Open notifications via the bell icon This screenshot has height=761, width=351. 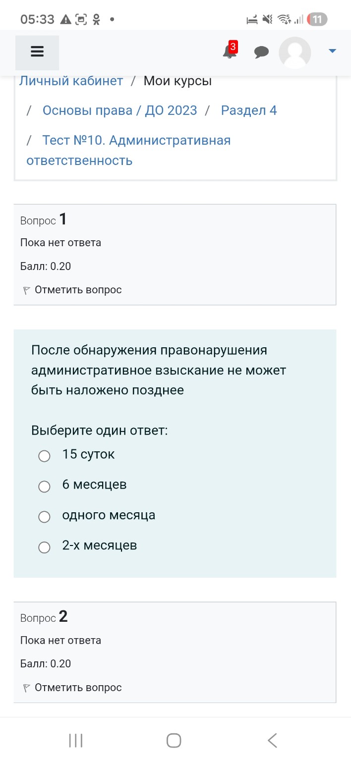pyautogui.click(x=229, y=53)
